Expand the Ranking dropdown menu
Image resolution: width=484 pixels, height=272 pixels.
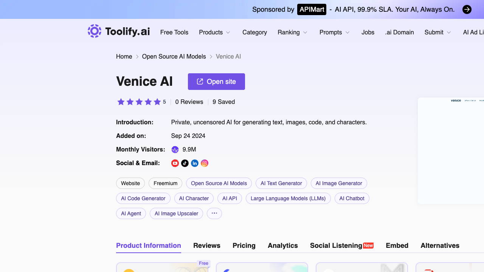[293, 32]
